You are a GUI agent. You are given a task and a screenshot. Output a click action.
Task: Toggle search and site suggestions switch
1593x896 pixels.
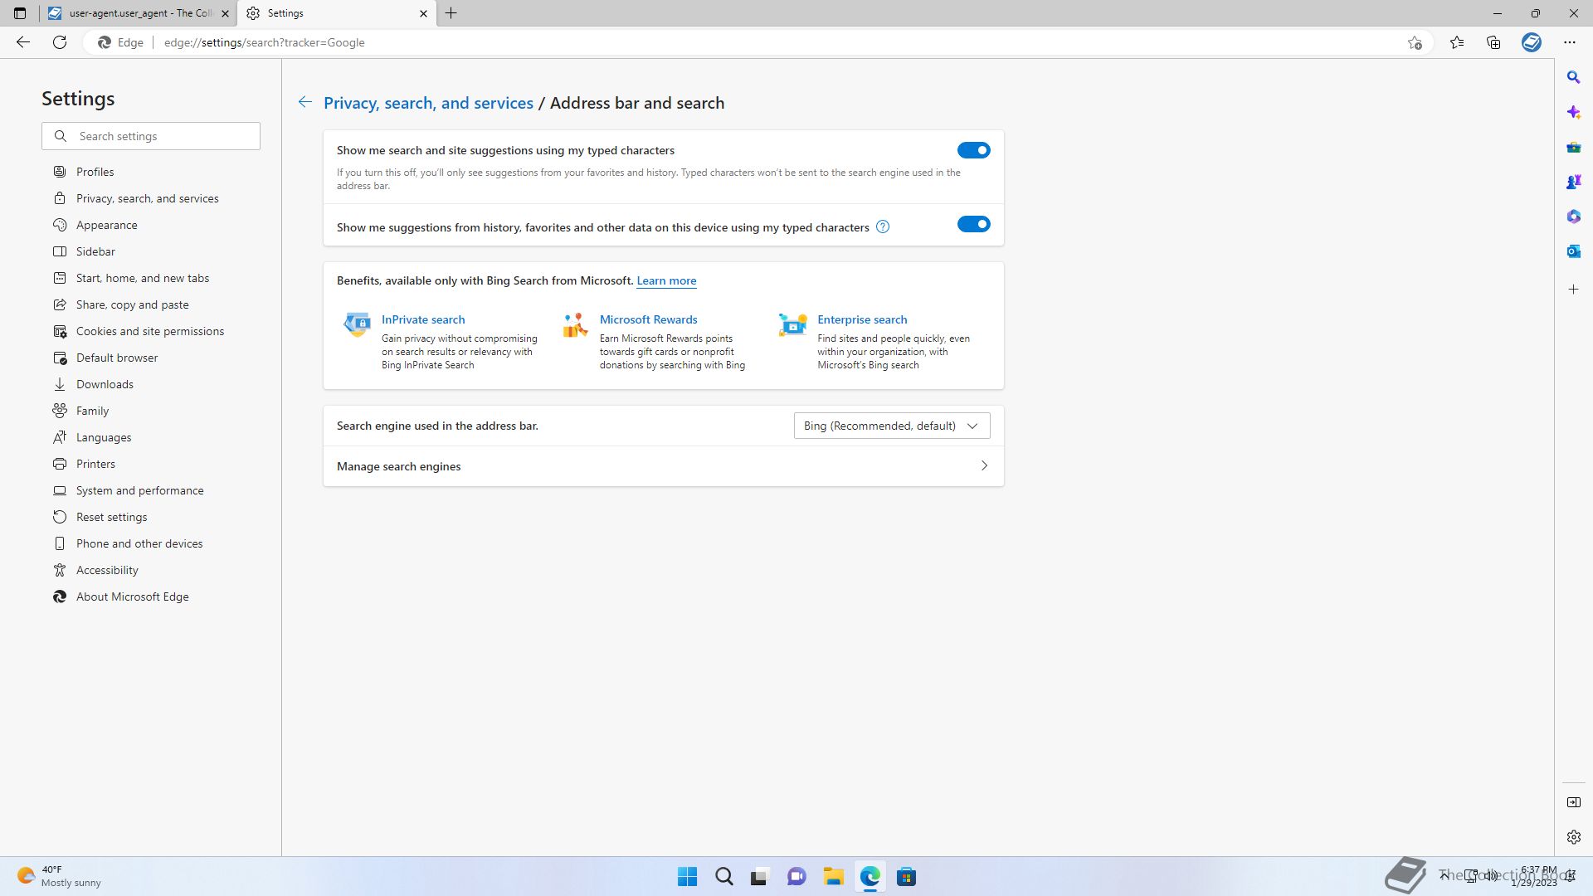(x=973, y=150)
